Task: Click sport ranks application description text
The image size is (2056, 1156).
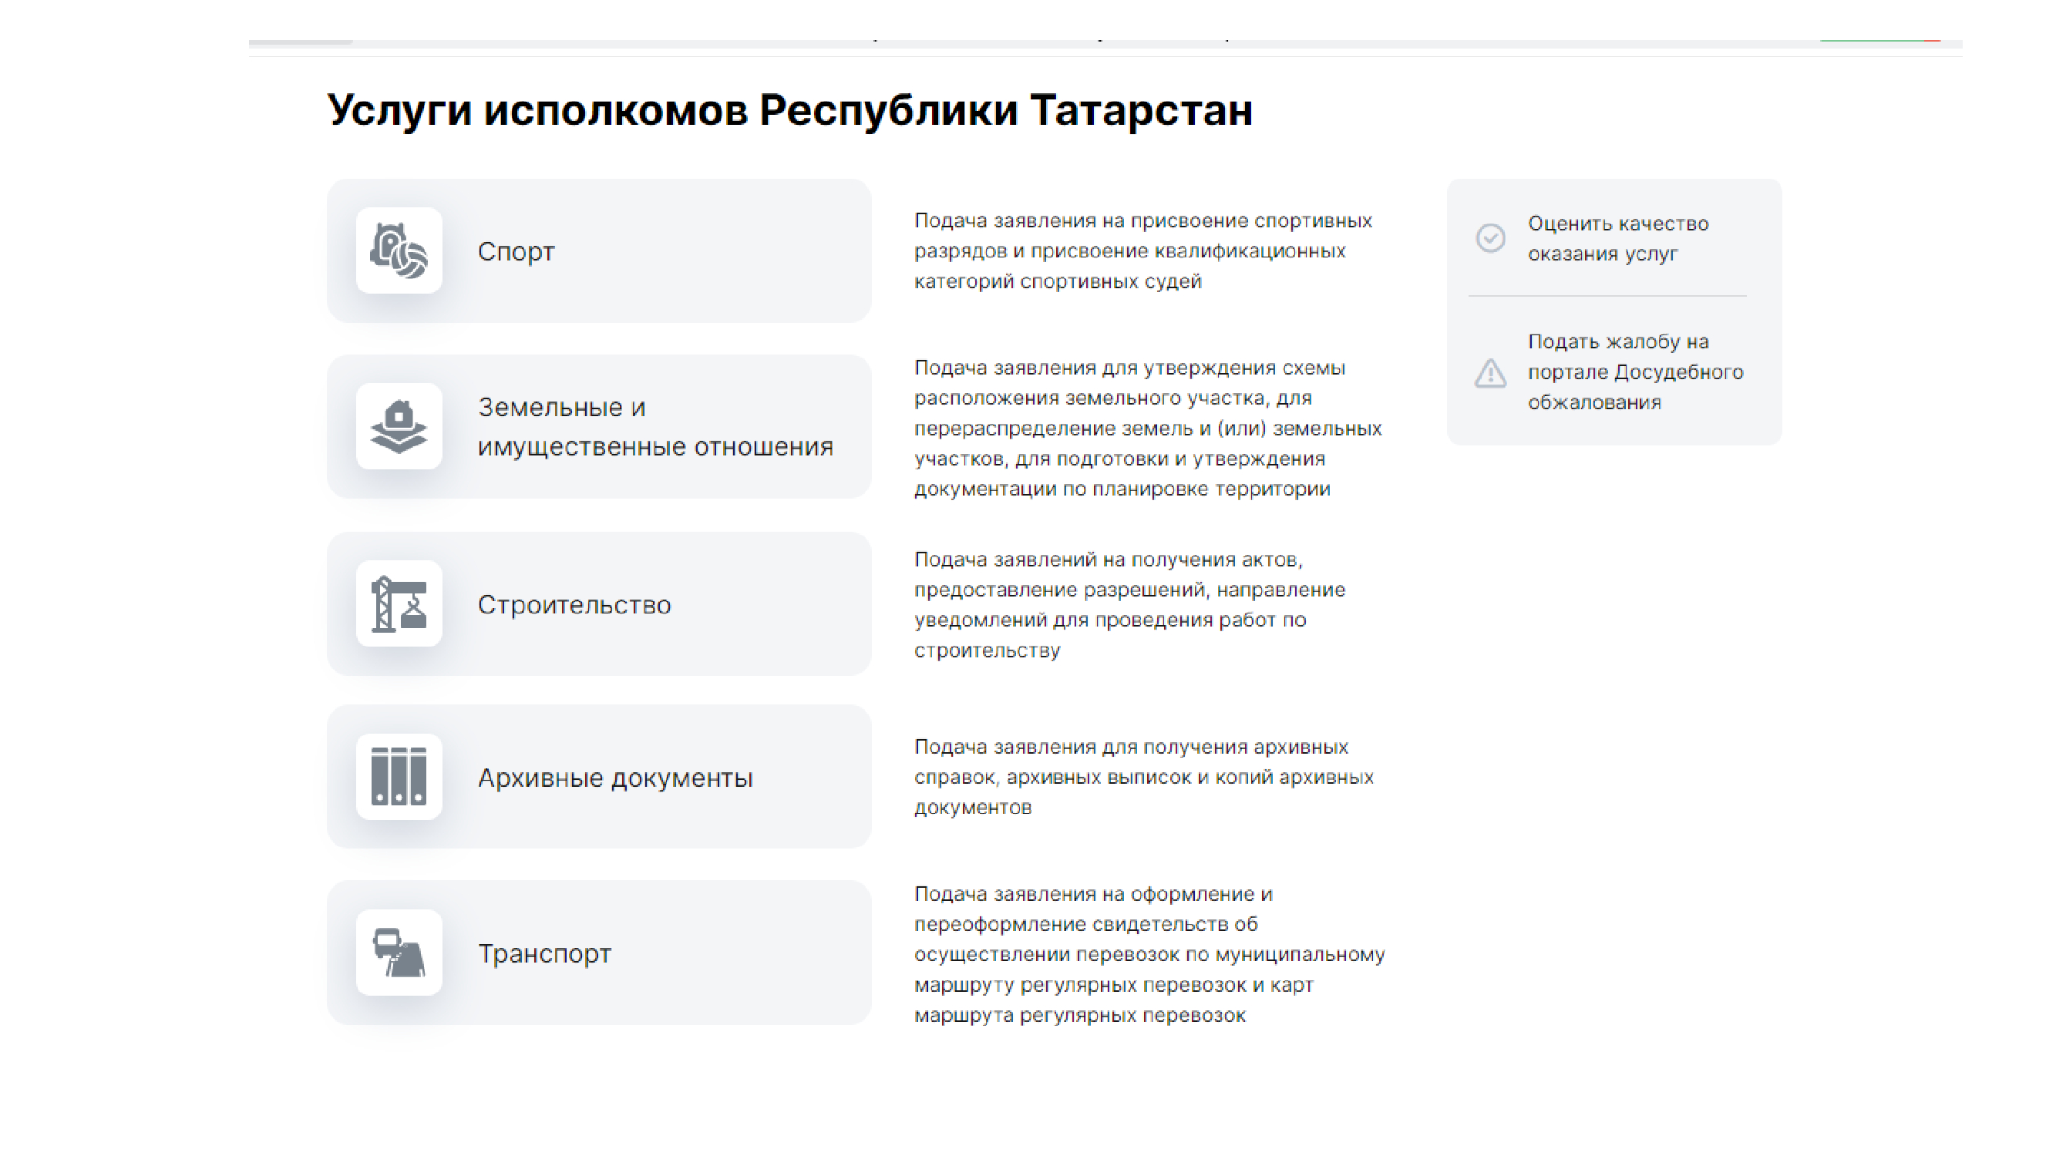Action: (1142, 250)
